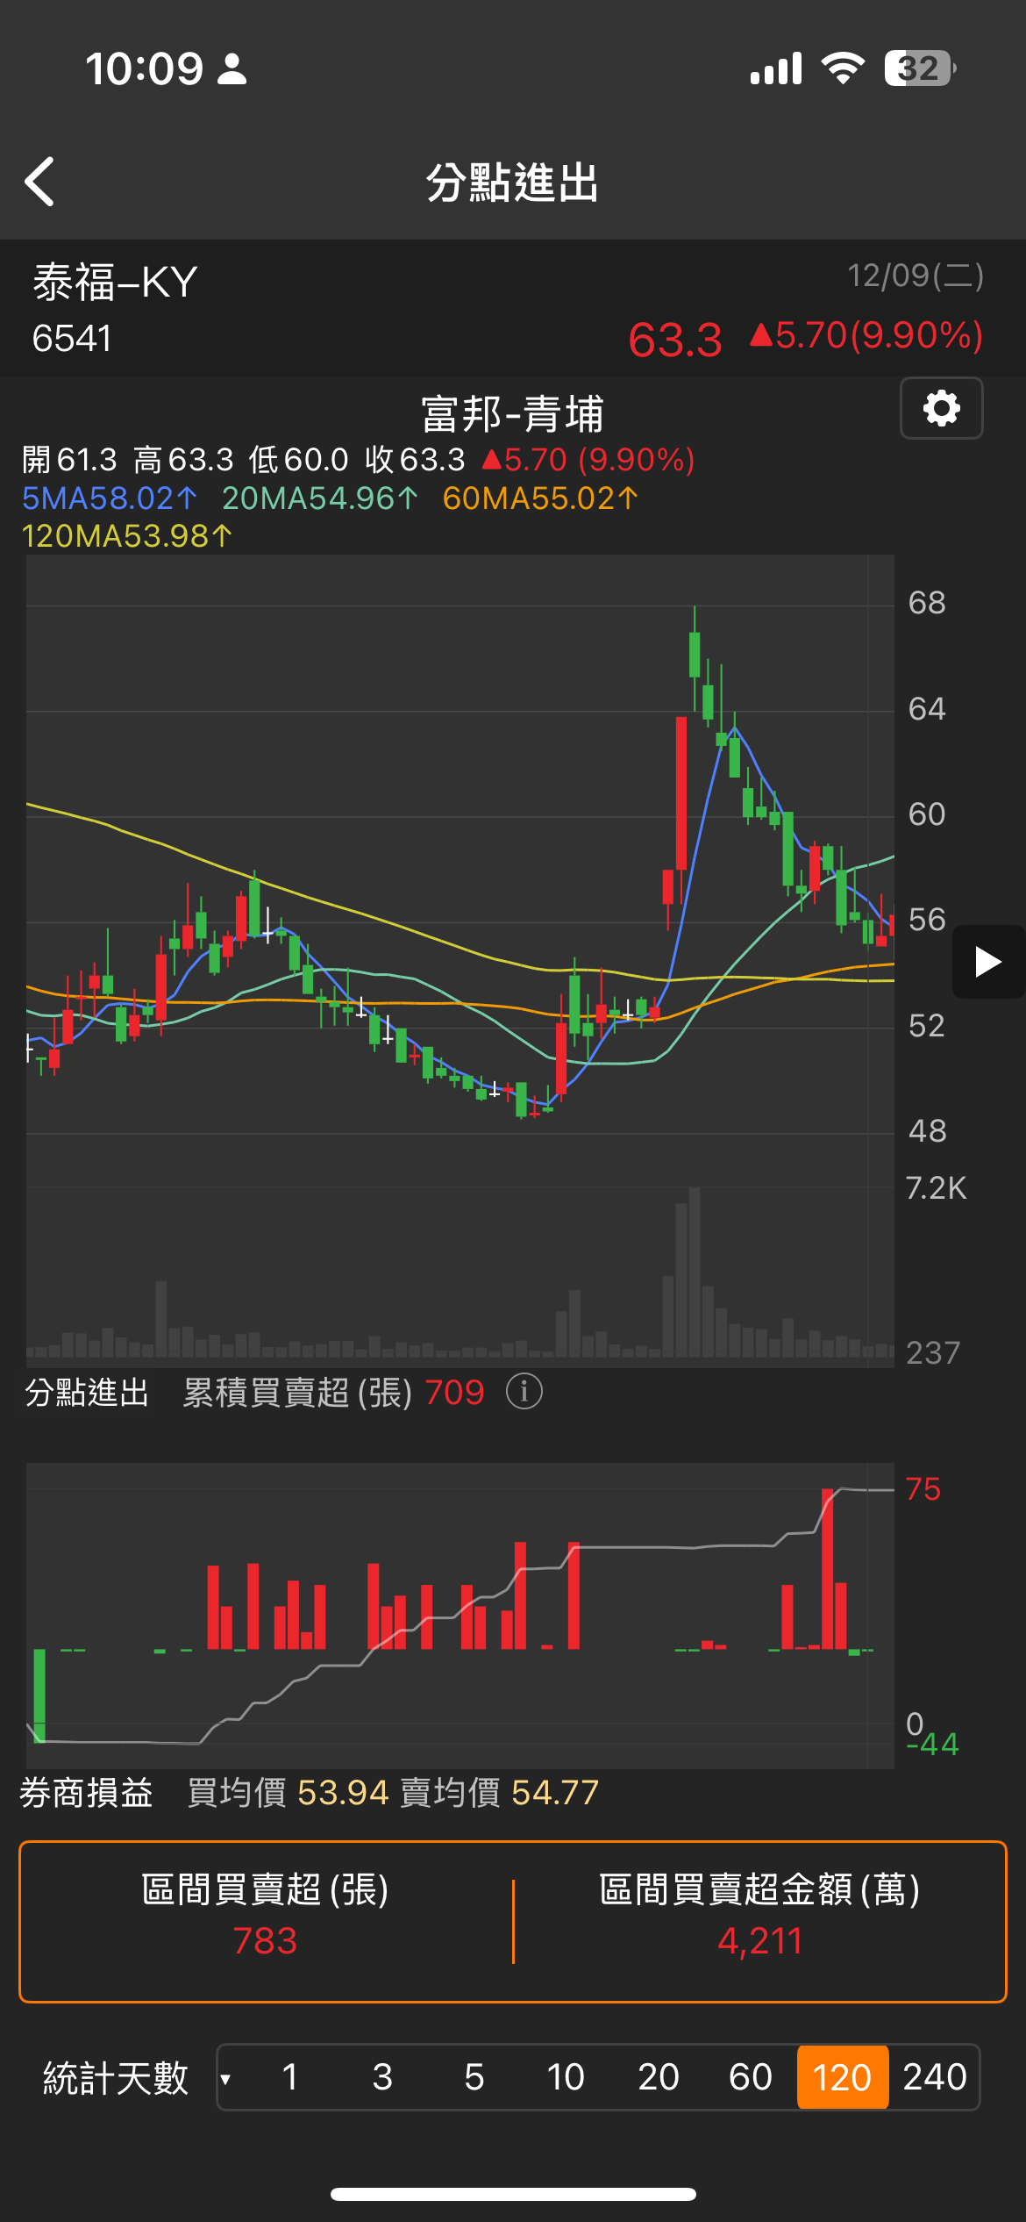The image size is (1026, 2222).
Task: Tap the battery indicator icon
Action: (919, 68)
